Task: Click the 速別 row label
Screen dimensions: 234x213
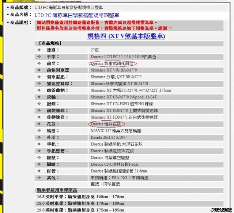Action: (53, 50)
